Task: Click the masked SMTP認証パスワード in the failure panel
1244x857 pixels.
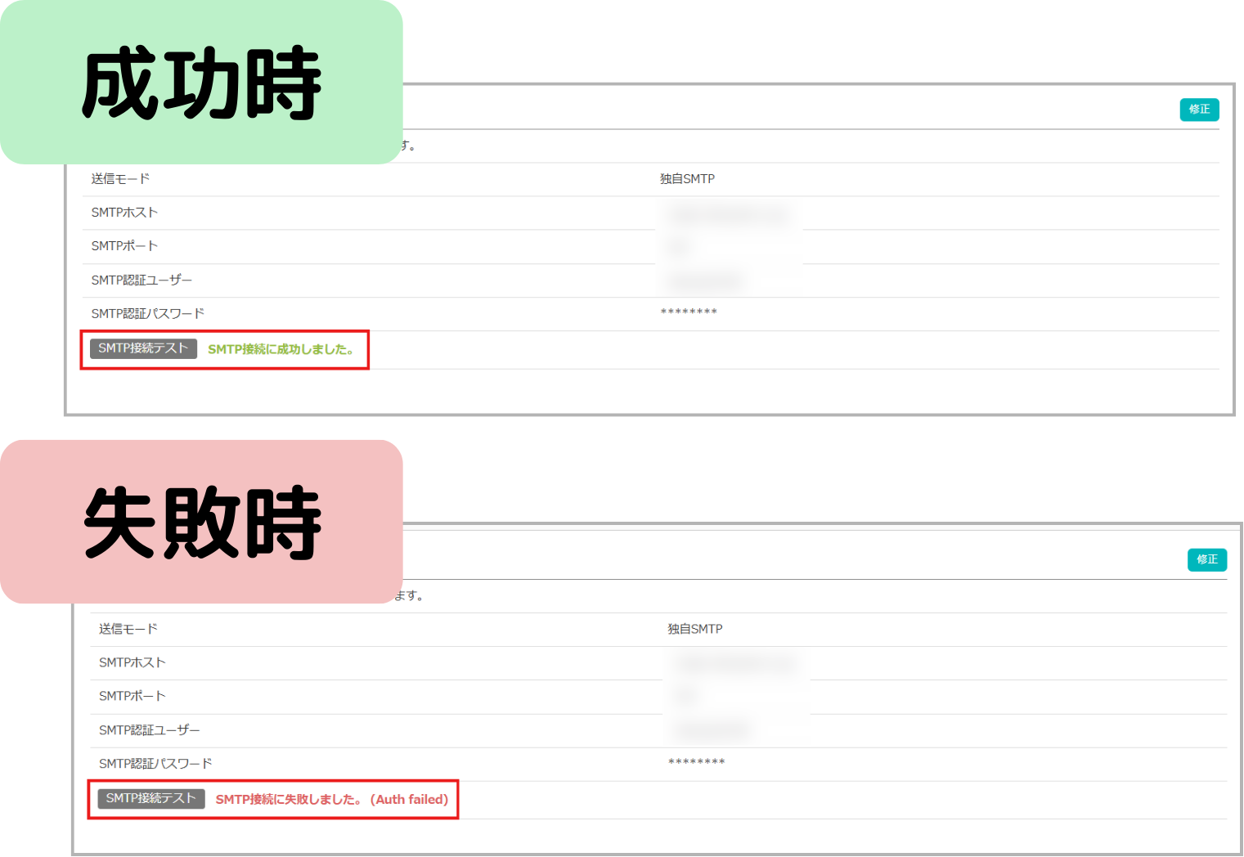Action: point(696,761)
